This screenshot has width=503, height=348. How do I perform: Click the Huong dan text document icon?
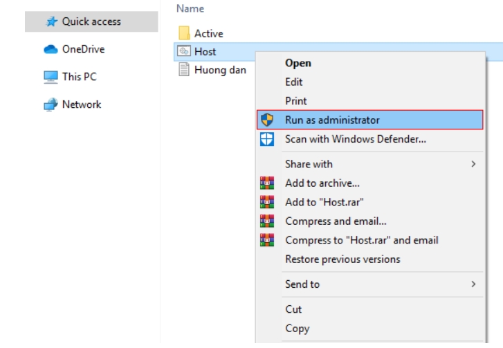(x=184, y=69)
